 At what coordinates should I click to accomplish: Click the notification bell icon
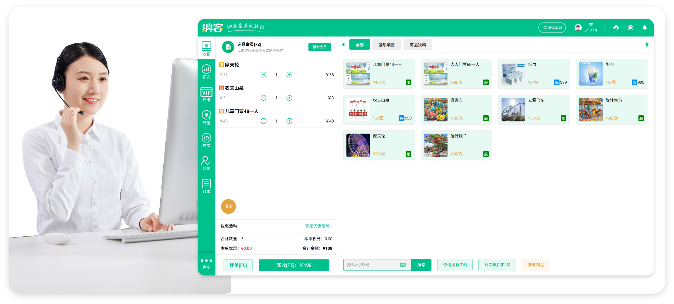coord(645,28)
